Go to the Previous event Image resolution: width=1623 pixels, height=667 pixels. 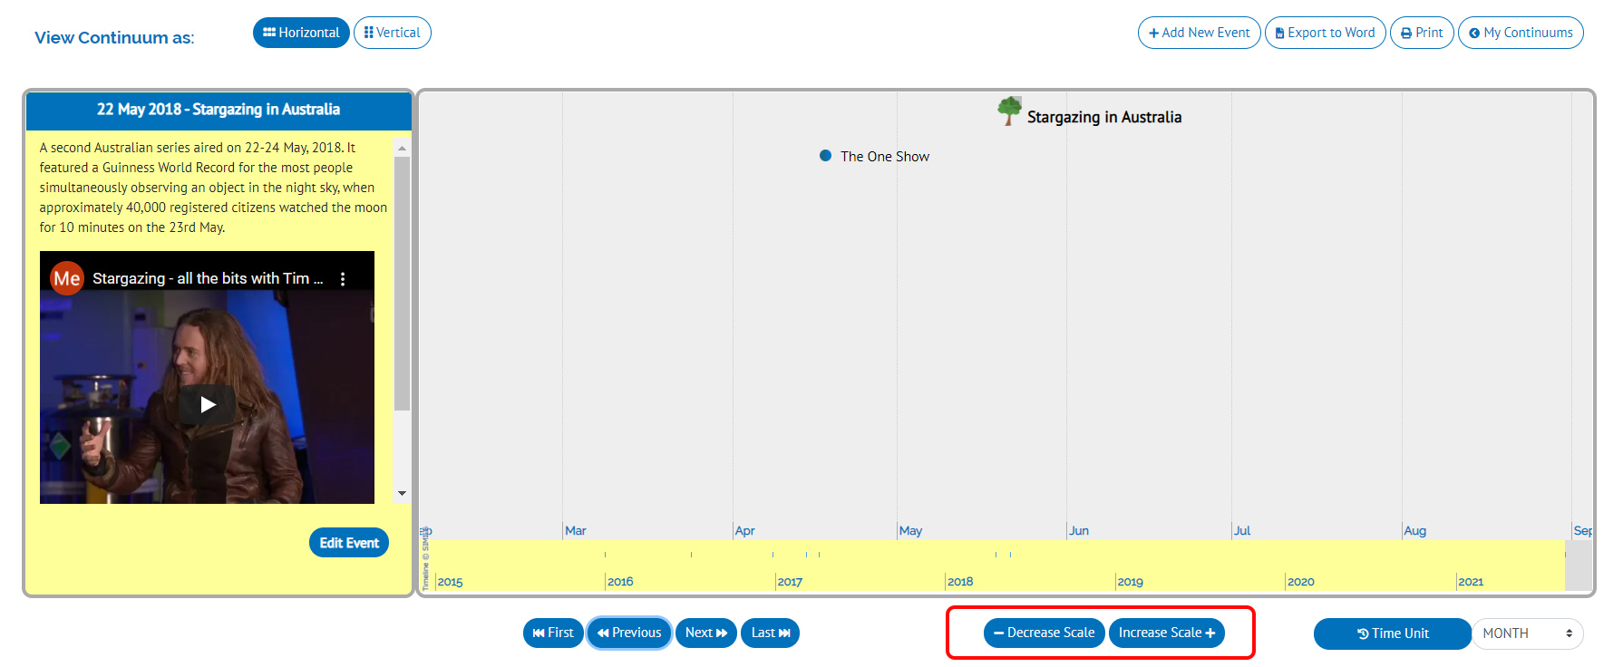pos(629,633)
